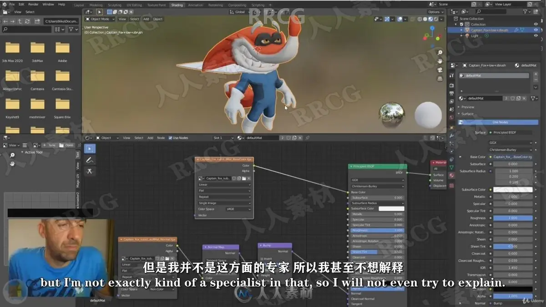Go to parent directory in file browser
546x307 pixels.
tap(20, 21)
